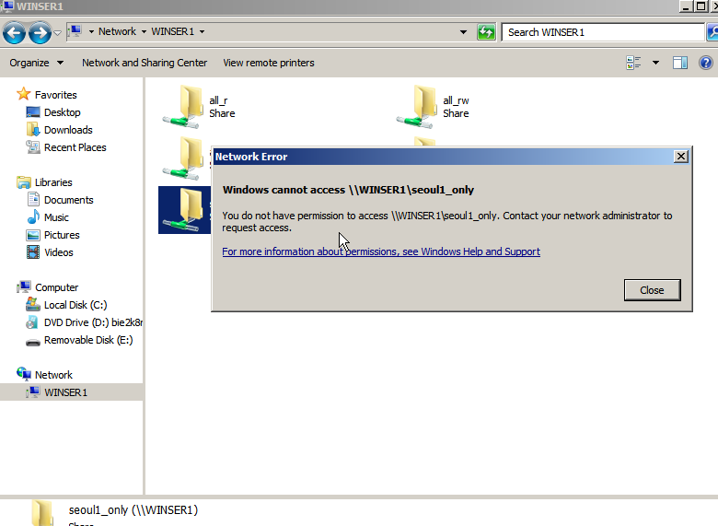Viewport: 718px width, 526px height.
Task: Open address bar history dropdown
Action: (x=463, y=32)
